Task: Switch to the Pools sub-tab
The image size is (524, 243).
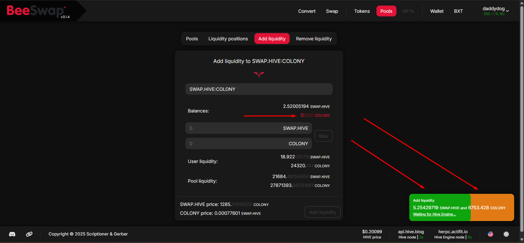Action: click(x=192, y=39)
